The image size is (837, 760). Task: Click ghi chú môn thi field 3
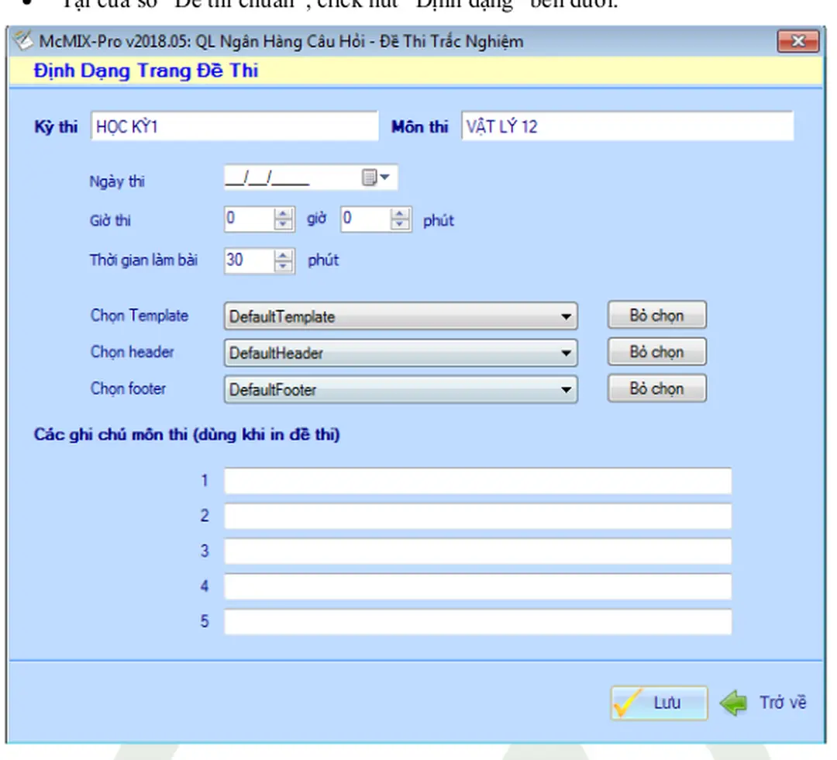click(x=477, y=551)
